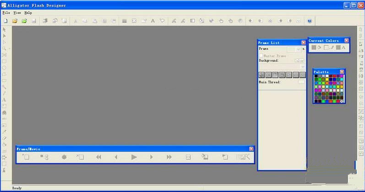Click the three horizontal lines toolbar icon
This screenshot has width=365, height=192.
[x=124, y=21]
